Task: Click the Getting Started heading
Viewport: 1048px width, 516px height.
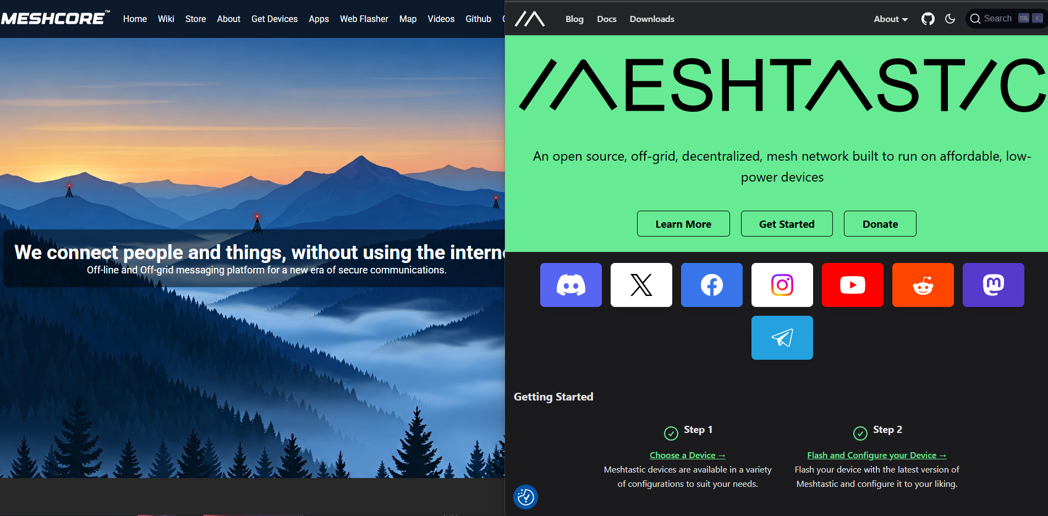Action: [x=553, y=397]
